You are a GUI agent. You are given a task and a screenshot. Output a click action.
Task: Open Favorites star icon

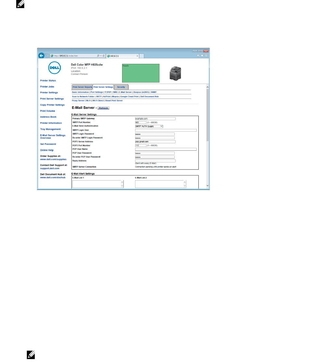pos(202,56)
